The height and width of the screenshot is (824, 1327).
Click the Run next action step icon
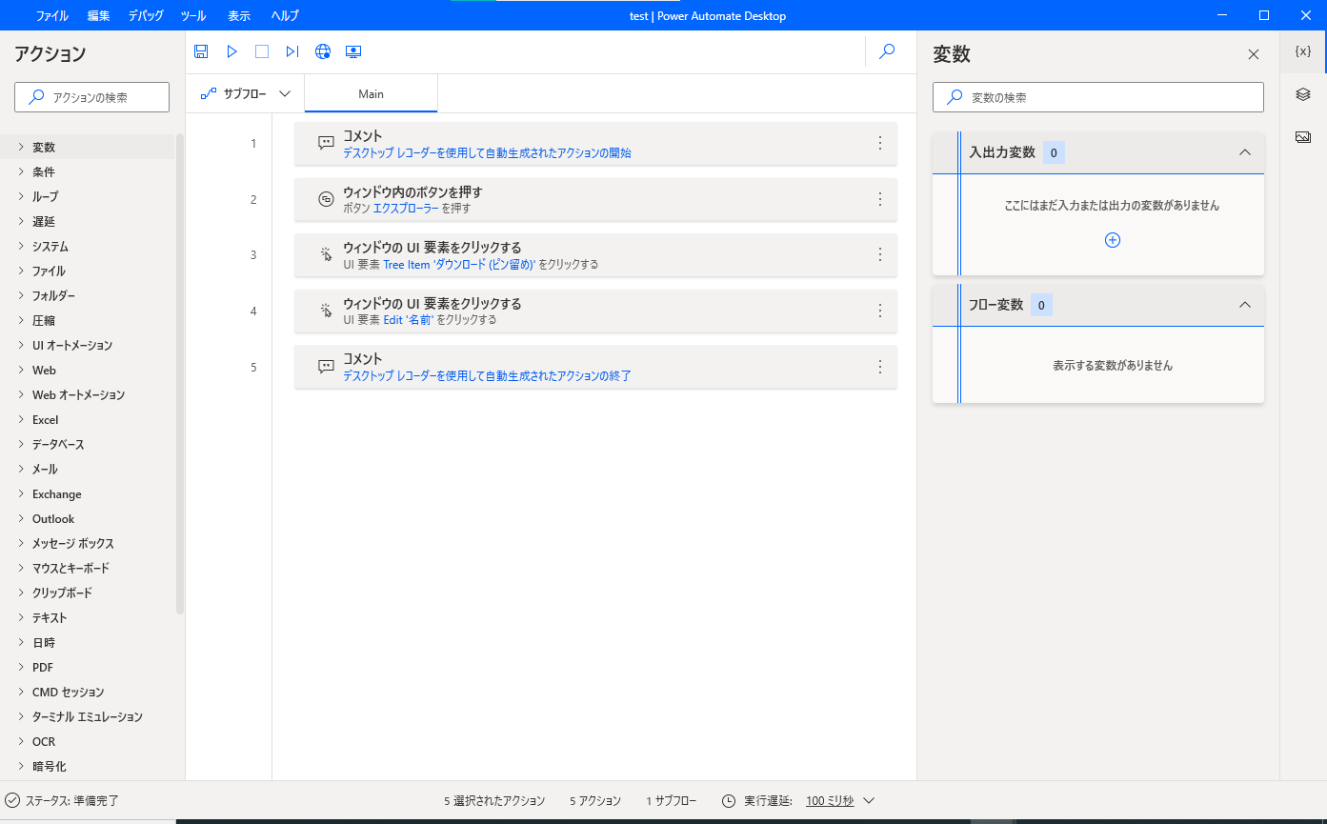tap(292, 51)
